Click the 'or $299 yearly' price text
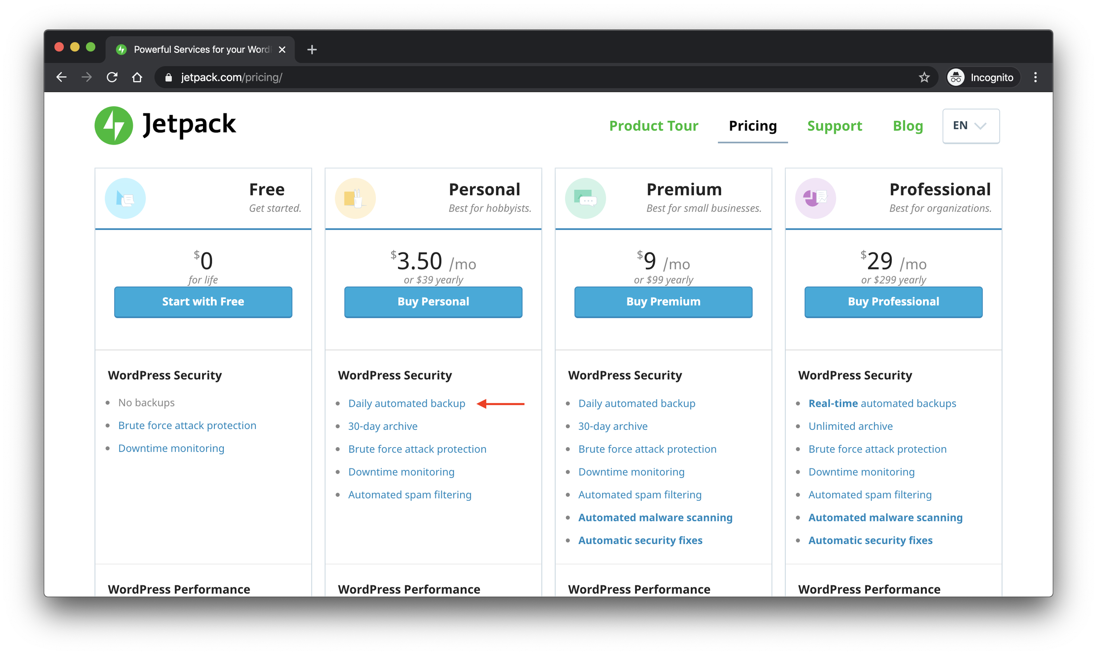Image resolution: width=1097 pixels, height=655 pixels. pos(893,280)
